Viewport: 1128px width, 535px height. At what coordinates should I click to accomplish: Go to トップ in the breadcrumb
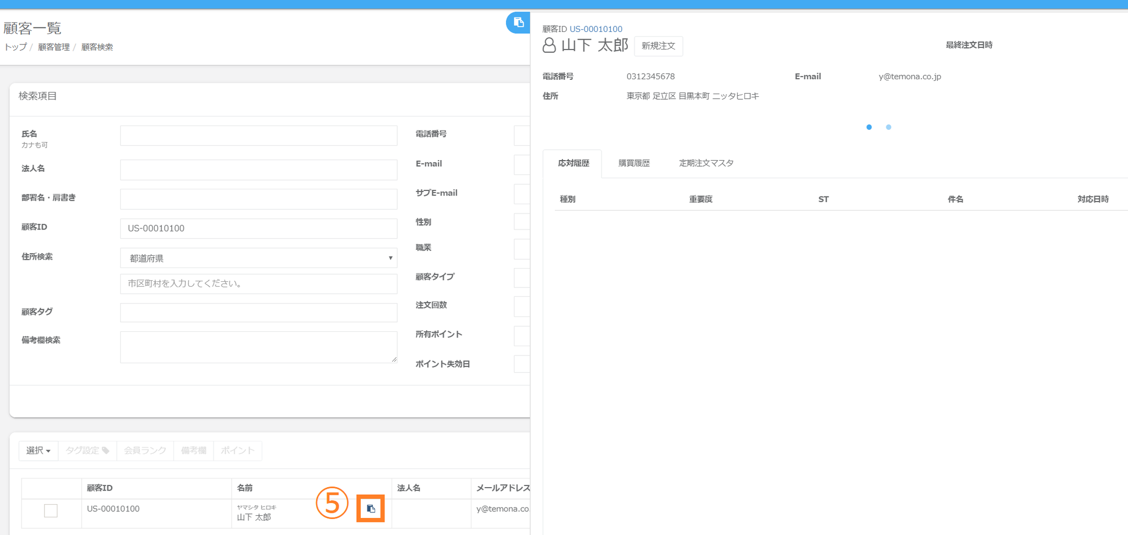[15, 47]
